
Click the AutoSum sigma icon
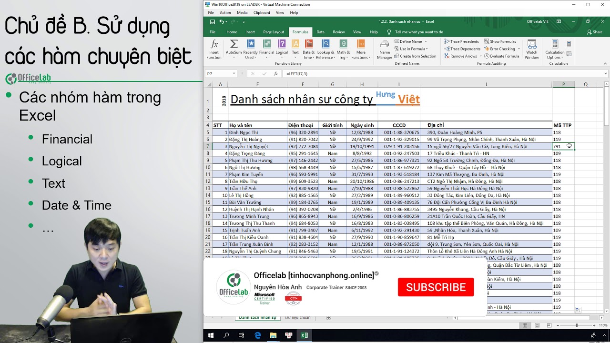tap(234, 44)
